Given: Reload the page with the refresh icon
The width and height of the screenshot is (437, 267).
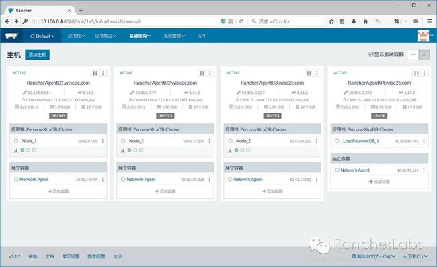Looking at the screenshot, I should pos(241,21).
